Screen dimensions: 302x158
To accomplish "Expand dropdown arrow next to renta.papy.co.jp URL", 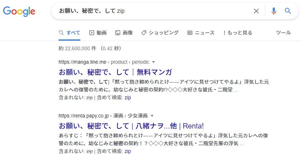I will pos(152,116).
